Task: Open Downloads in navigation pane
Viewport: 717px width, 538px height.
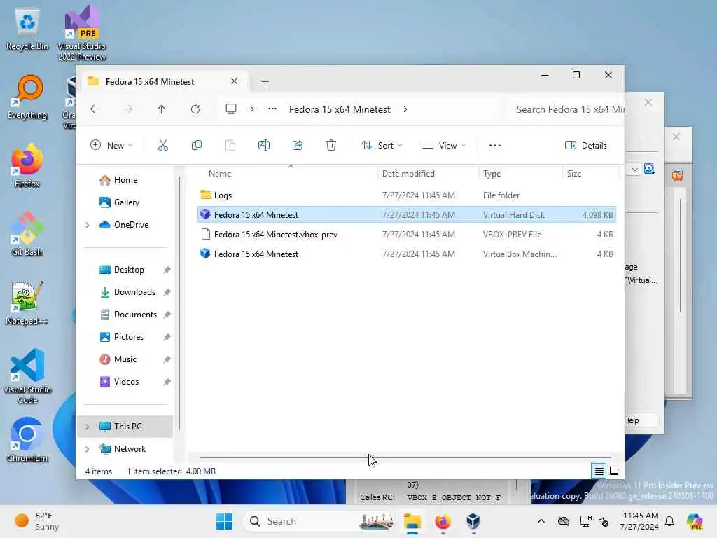Action: pos(128,292)
